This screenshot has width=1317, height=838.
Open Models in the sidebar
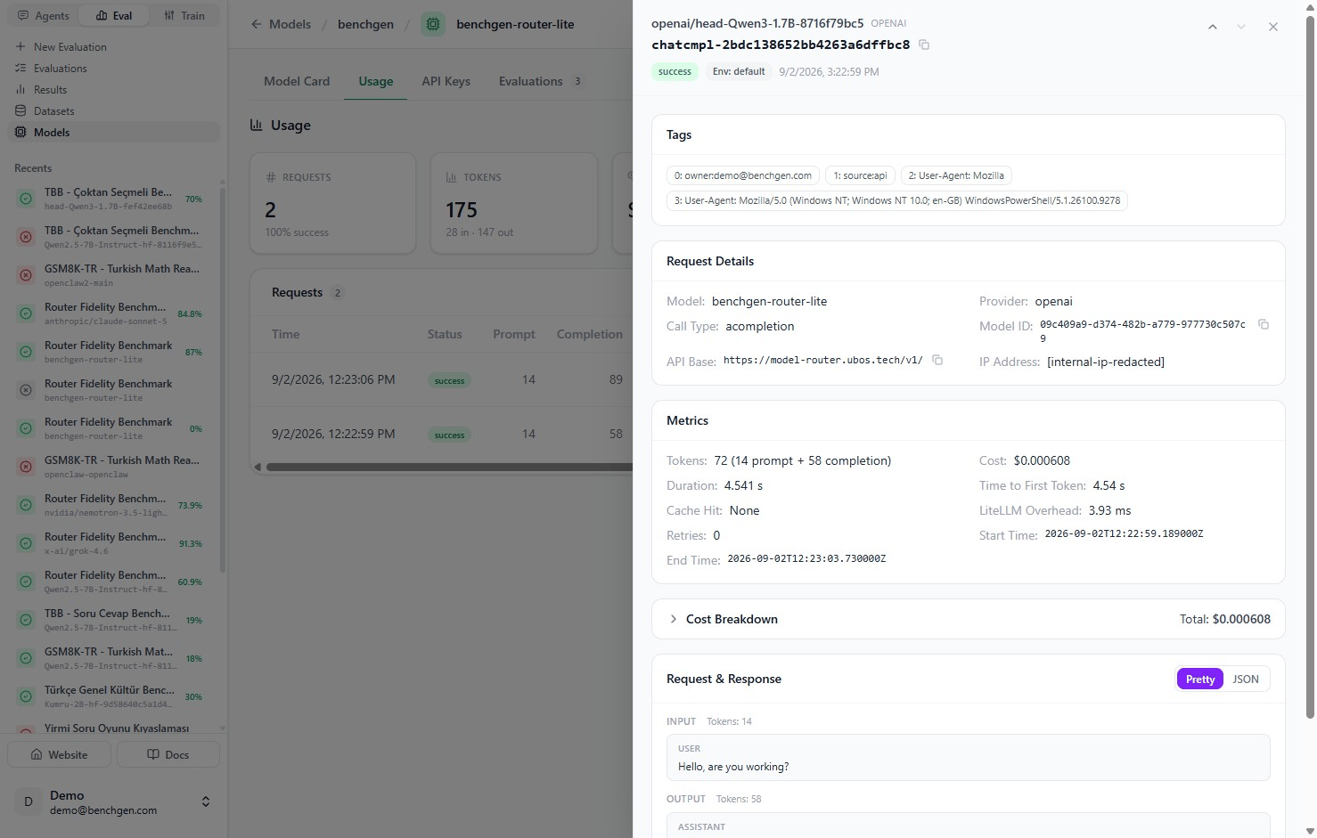(x=113, y=132)
